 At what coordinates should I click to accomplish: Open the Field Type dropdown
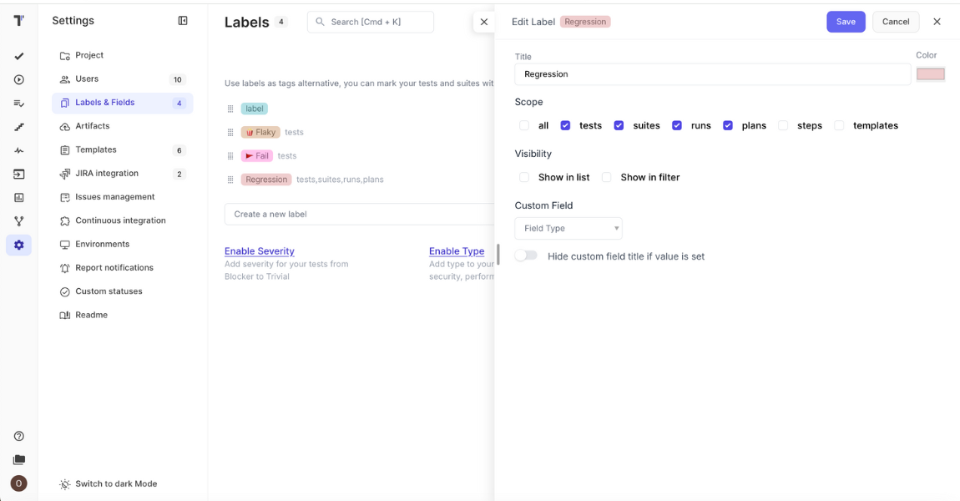(568, 227)
